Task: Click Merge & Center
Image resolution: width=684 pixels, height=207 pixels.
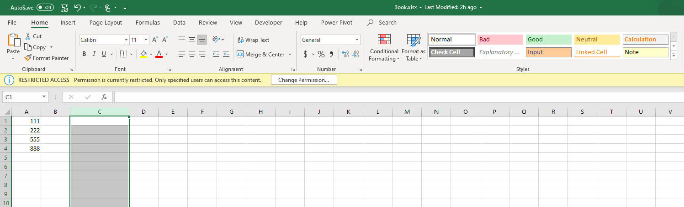Action: [x=261, y=54]
